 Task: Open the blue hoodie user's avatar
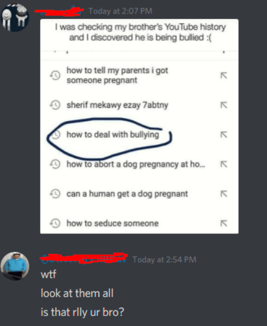15,266
